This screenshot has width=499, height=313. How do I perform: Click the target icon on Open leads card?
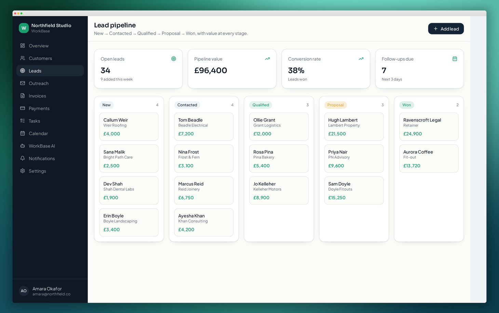[x=174, y=59]
